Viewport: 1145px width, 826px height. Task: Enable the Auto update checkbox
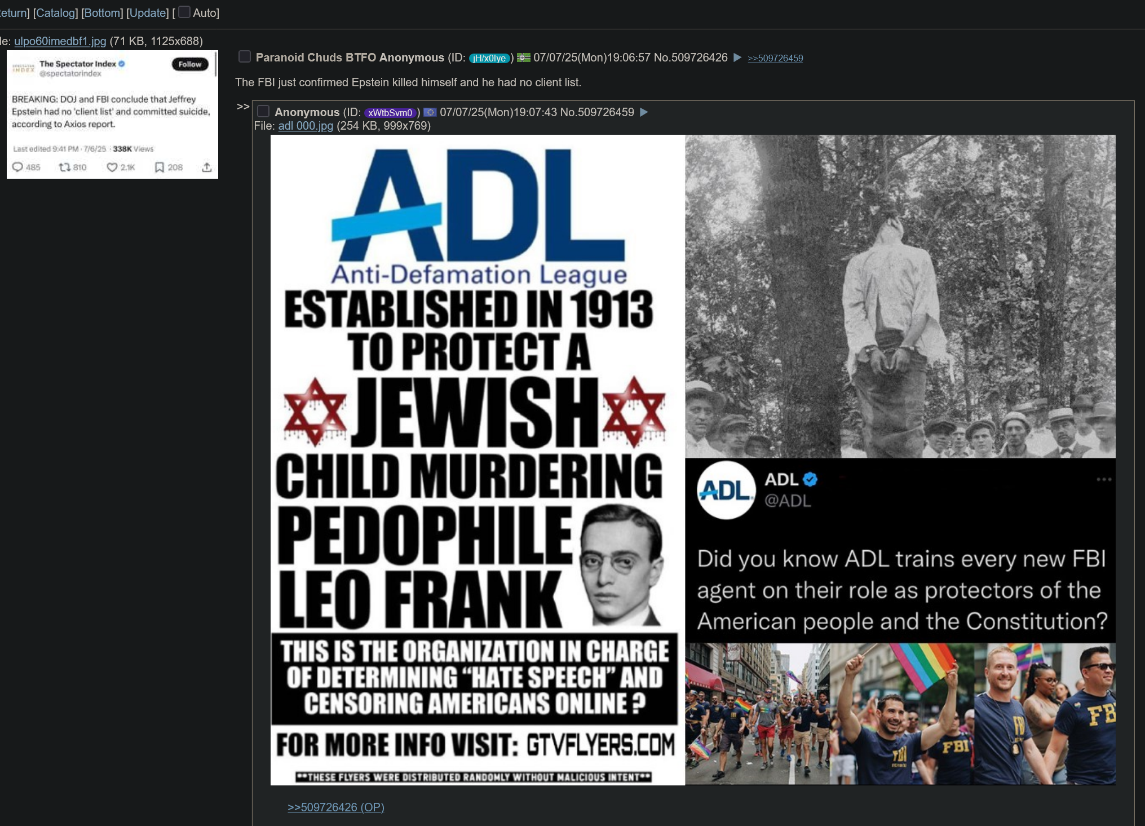click(184, 12)
